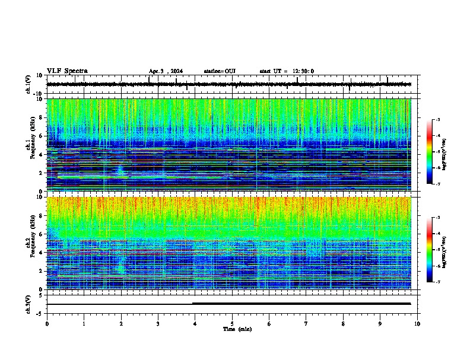Click the ch.1 color bar log(PSD) unit label
The height and width of the screenshot is (363, 470).
444,154
